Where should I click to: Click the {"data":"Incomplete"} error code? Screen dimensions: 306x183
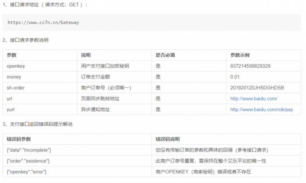point(29,150)
